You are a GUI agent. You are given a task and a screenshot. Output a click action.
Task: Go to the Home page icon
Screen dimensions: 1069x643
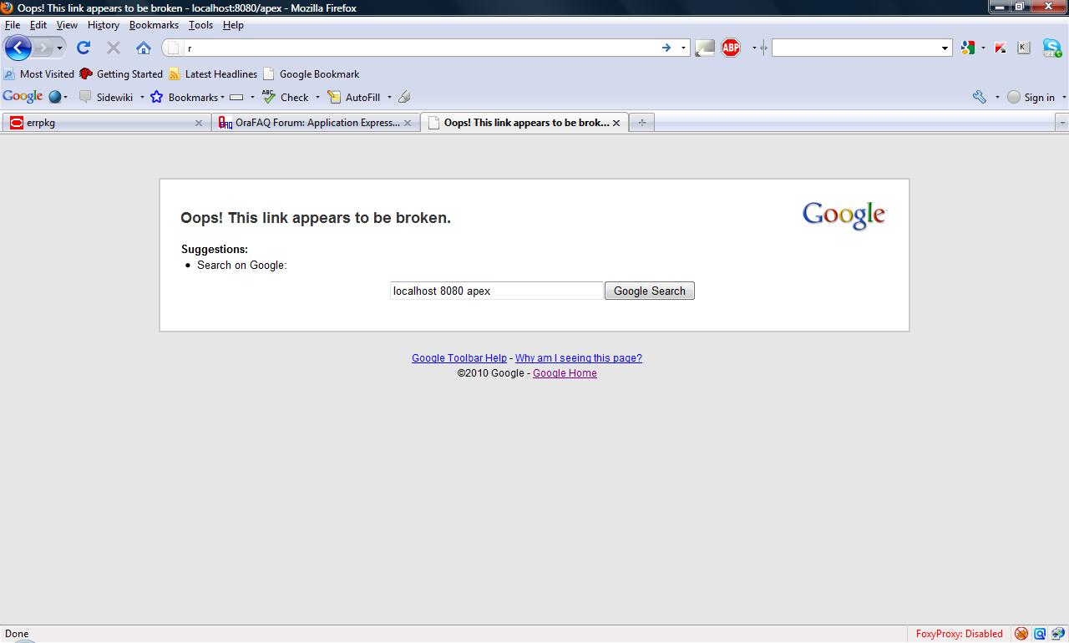(144, 48)
